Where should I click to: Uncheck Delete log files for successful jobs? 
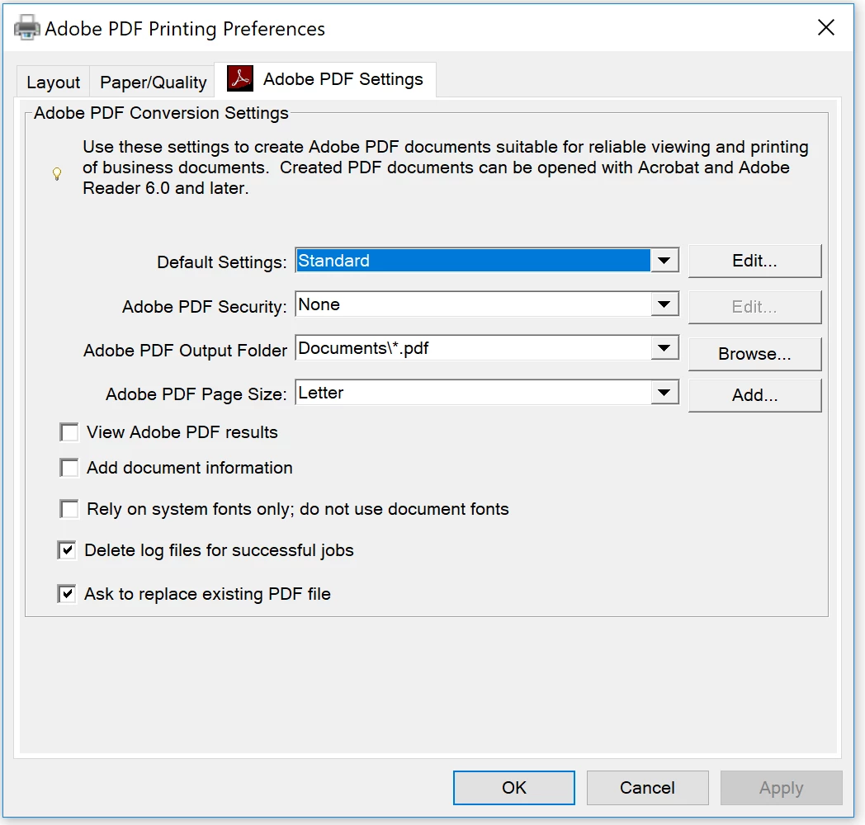pos(67,550)
